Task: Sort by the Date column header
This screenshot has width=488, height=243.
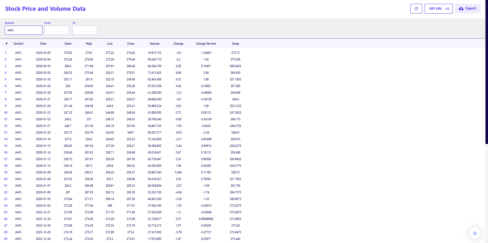Action: click(43, 44)
